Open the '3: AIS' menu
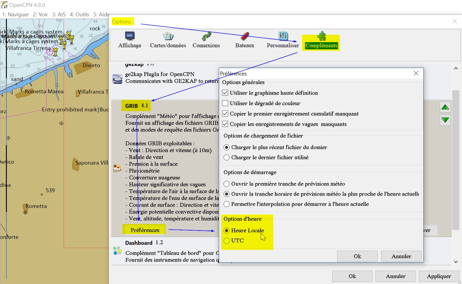Image resolution: width=462 pixels, height=284 pixels. [59, 15]
